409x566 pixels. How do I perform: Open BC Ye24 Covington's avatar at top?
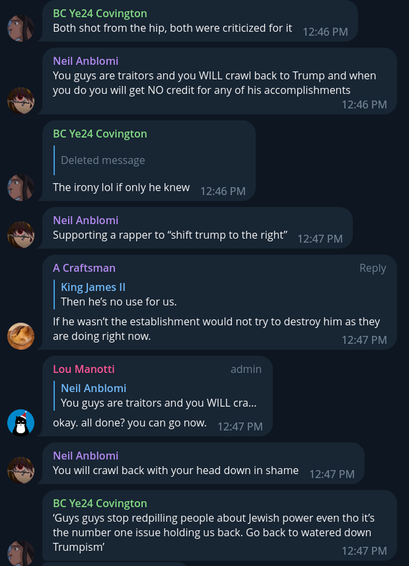tap(21, 28)
